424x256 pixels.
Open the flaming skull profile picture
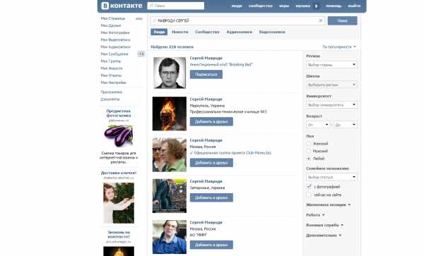(x=170, y=114)
